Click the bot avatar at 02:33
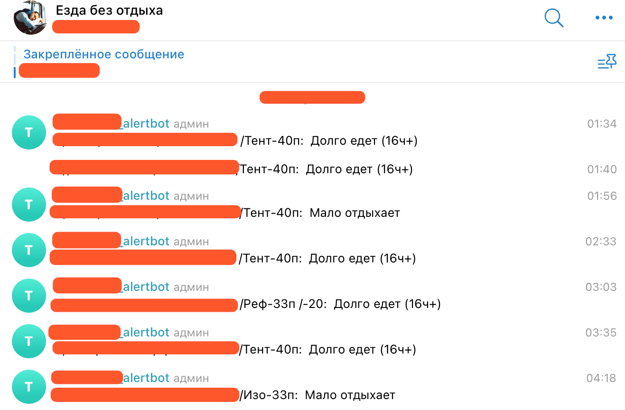The width and height of the screenshot is (625, 410). pos(28,250)
